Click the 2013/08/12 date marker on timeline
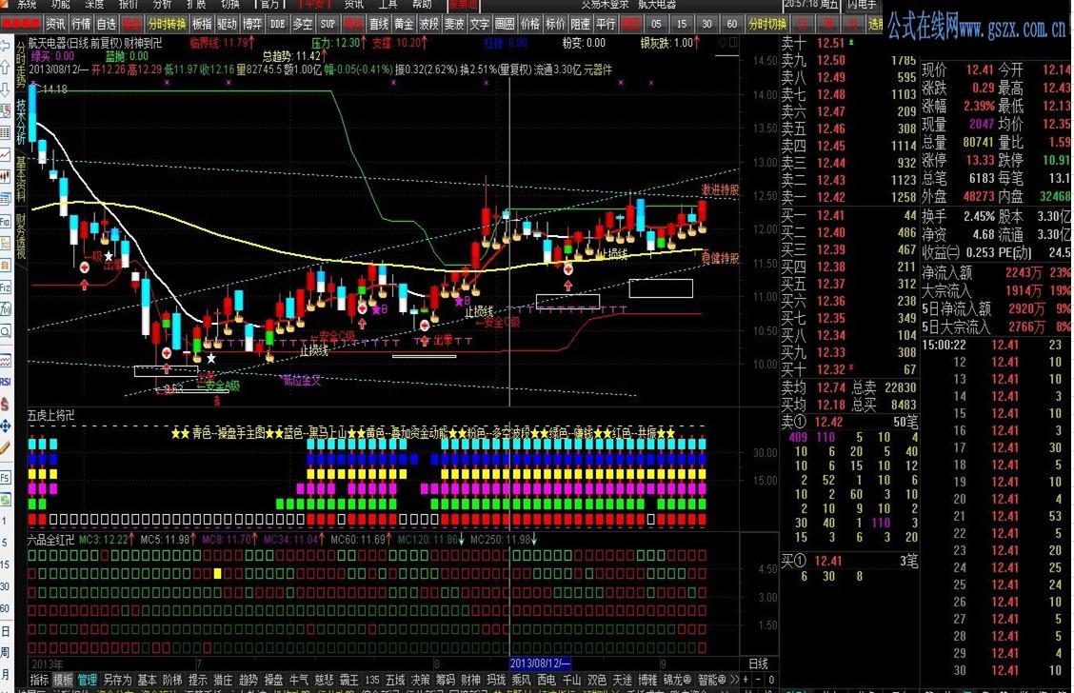Screen dimensions: 1074x693 (x=541, y=663)
